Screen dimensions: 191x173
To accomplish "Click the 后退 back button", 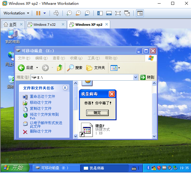I will 26,68.
